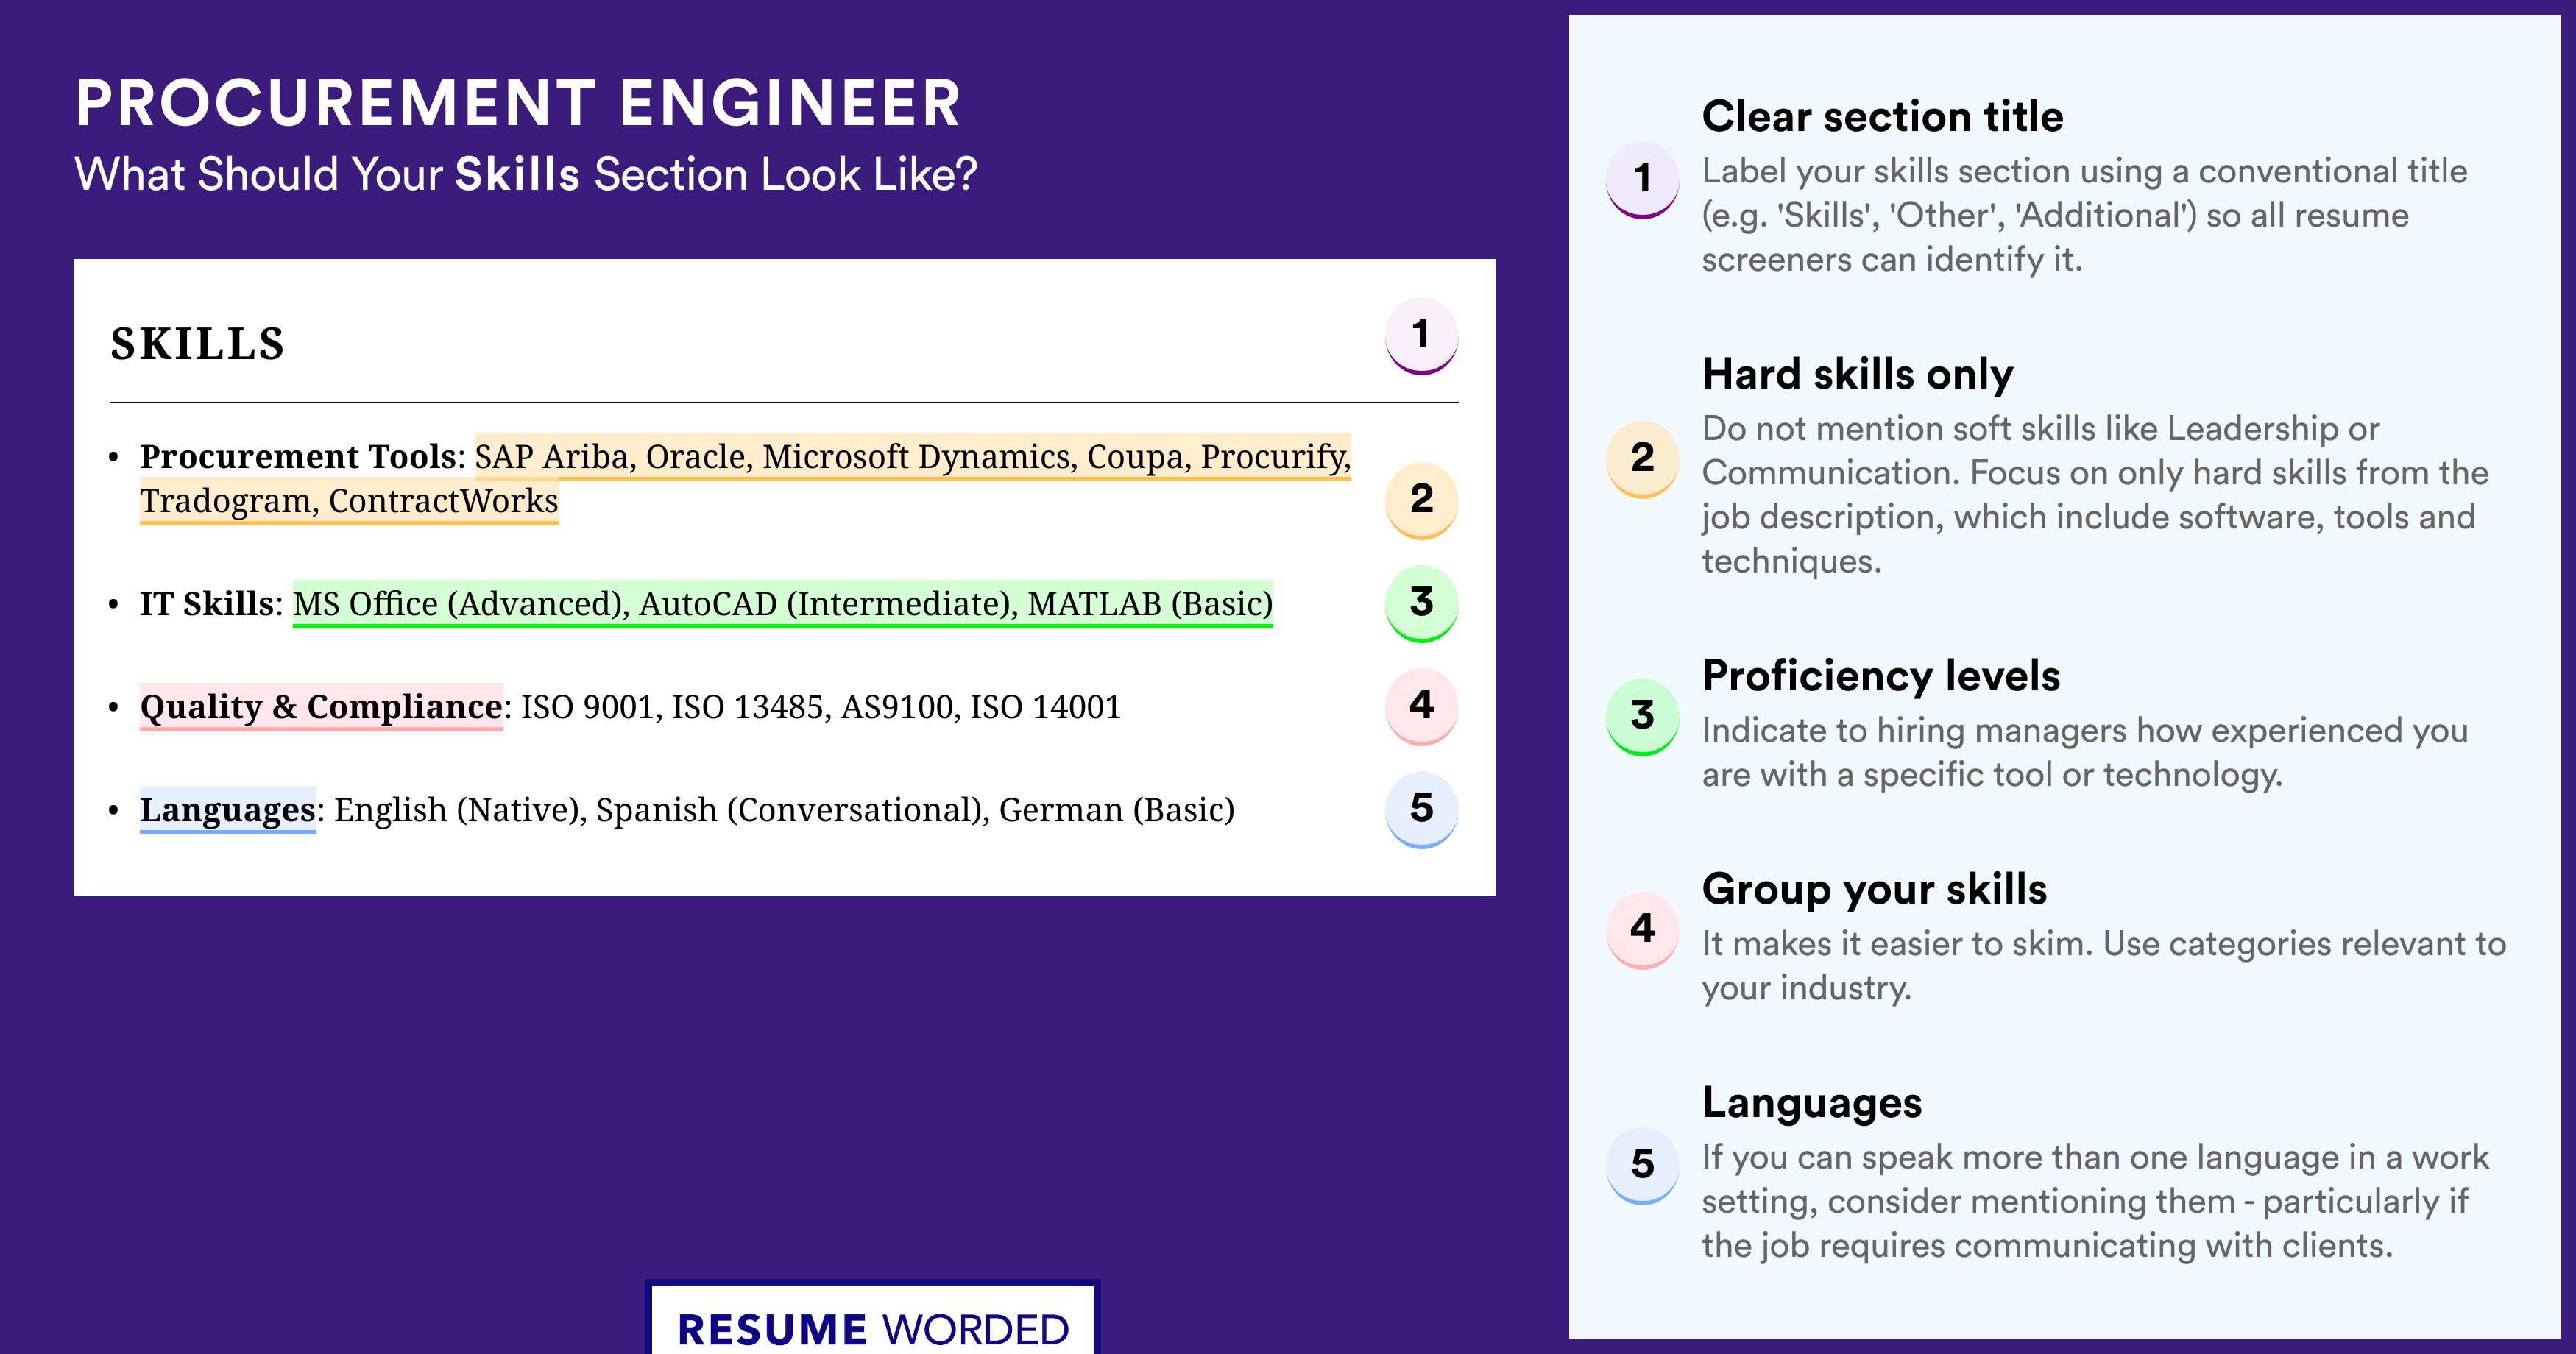Click the blue underlined Languages label
The width and height of the screenshot is (2576, 1354).
(228, 810)
